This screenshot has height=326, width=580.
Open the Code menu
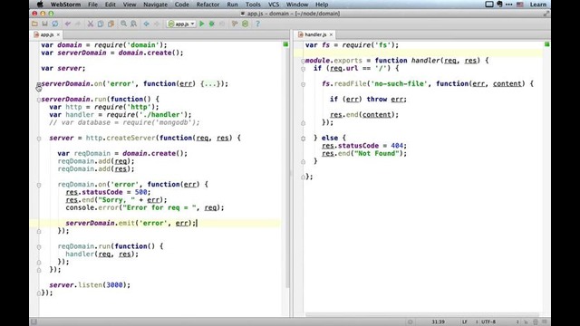pos(181,5)
